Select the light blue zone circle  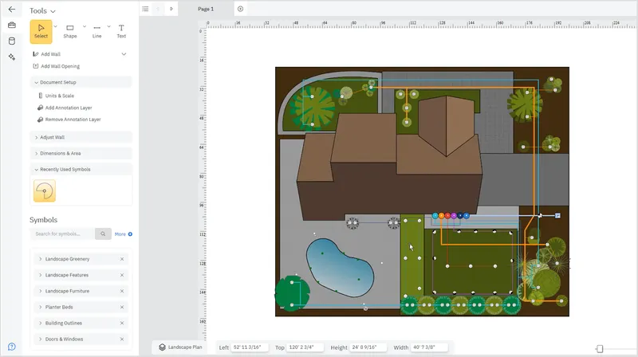pyautogui.click(x=435, y=215)
